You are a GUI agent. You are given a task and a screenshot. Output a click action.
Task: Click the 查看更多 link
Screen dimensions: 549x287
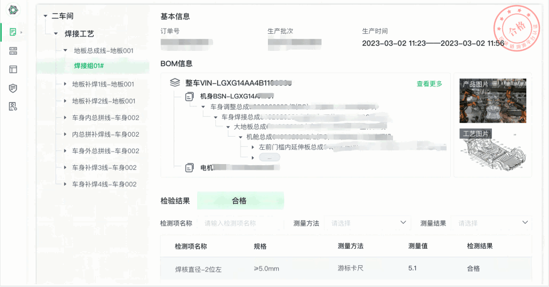(x=429, y=84)
